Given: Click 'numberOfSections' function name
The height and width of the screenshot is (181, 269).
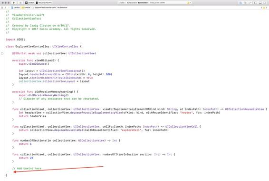Looking at the screenshot, I should click(33, 141).
